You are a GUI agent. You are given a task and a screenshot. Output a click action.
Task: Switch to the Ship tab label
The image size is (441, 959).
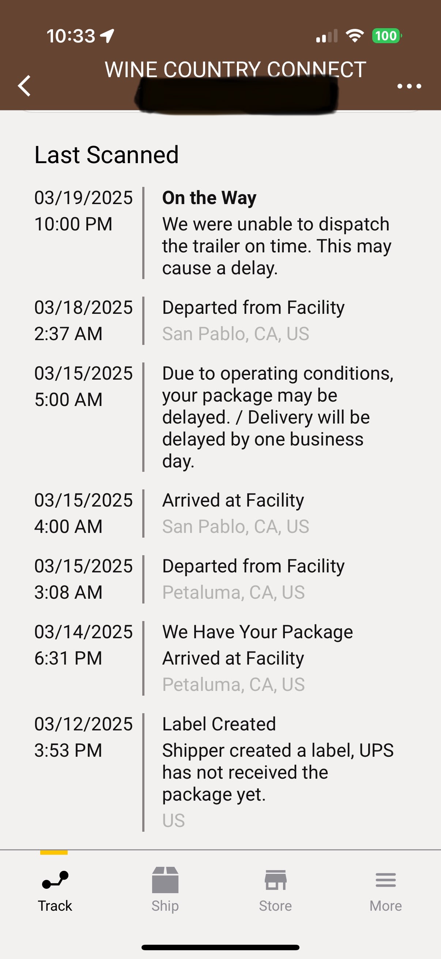coord(165,906)
